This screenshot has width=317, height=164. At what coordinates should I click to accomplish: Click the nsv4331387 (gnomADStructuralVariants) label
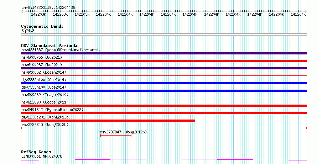pyautogui.click(x=61, y=50)
